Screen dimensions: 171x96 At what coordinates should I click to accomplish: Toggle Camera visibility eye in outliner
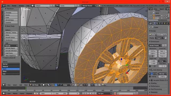162,15
